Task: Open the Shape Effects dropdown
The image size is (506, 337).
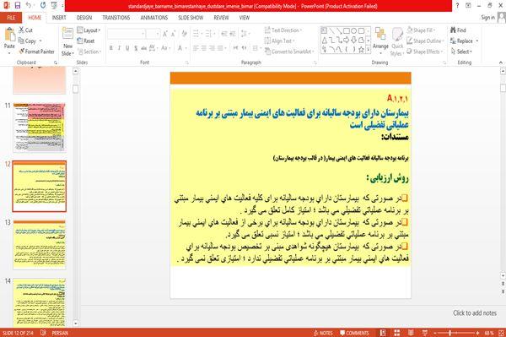Action: click(x=425, y=52)
